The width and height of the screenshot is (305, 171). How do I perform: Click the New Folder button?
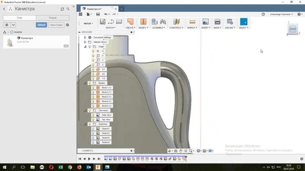(56, 25)
